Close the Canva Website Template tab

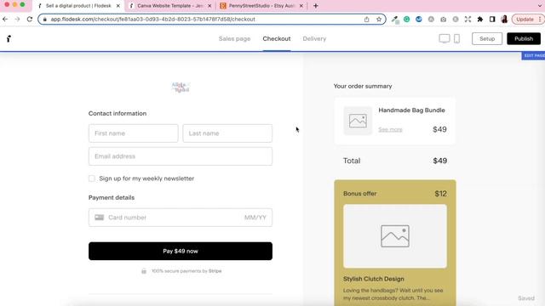(x=209, y=6)
